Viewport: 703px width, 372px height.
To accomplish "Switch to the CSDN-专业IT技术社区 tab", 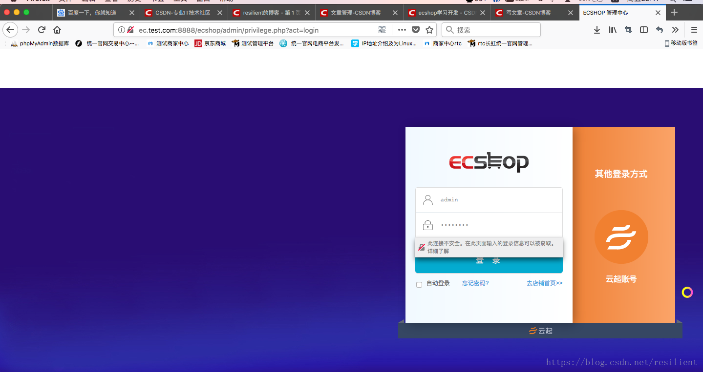I will [184, 13].
